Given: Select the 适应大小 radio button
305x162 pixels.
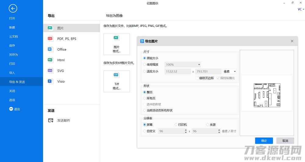Looking at the screenshot, I should 145,71.
